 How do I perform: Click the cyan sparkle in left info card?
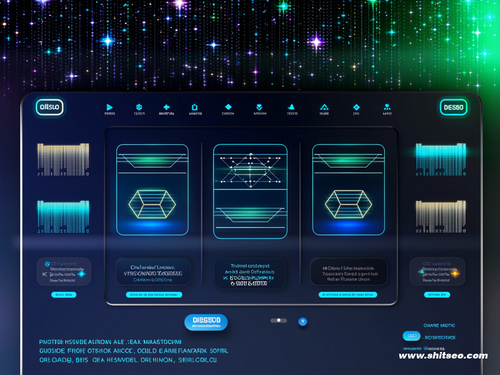tap(82, 273)
